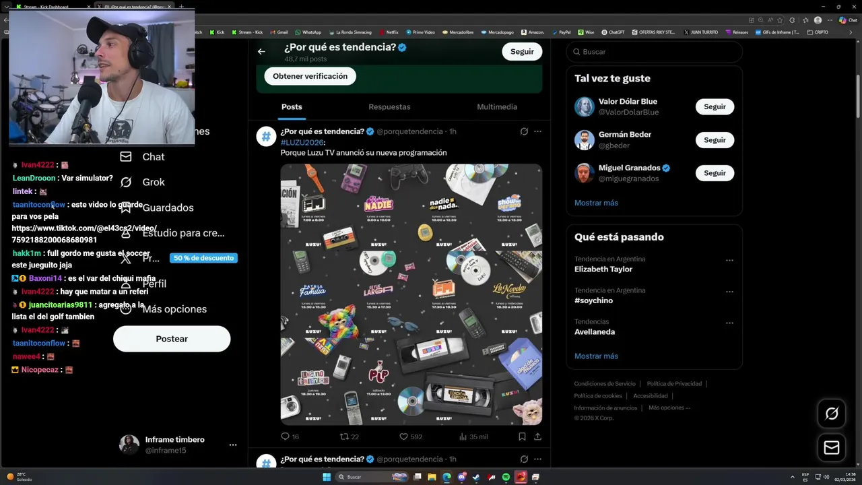Open Guardados bookmark icon in sidebar
The image size is (862, 485).
(126, 207)
